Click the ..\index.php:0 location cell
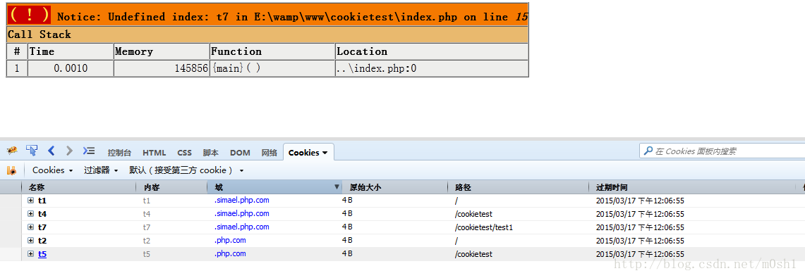This screenshot has height=278, width=805. (x=432, y=68)
